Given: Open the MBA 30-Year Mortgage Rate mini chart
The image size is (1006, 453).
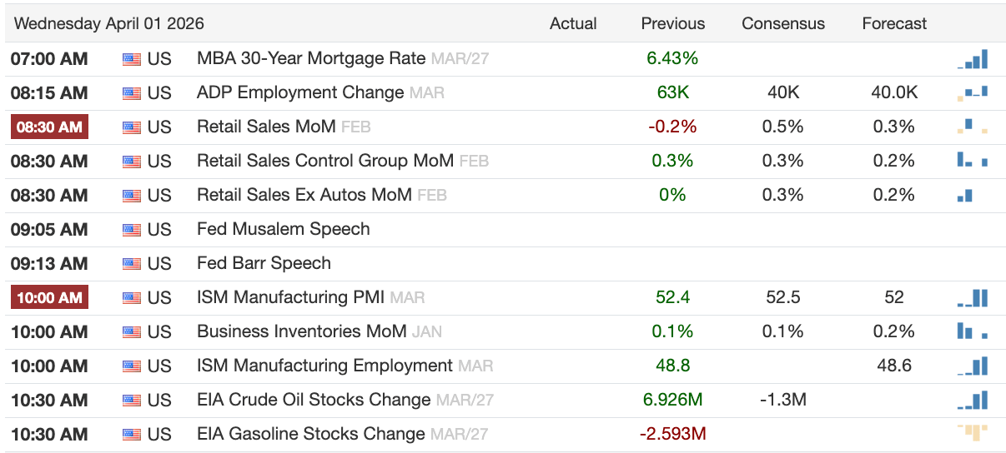Looking at the screenshot, I should click(973, 59).
